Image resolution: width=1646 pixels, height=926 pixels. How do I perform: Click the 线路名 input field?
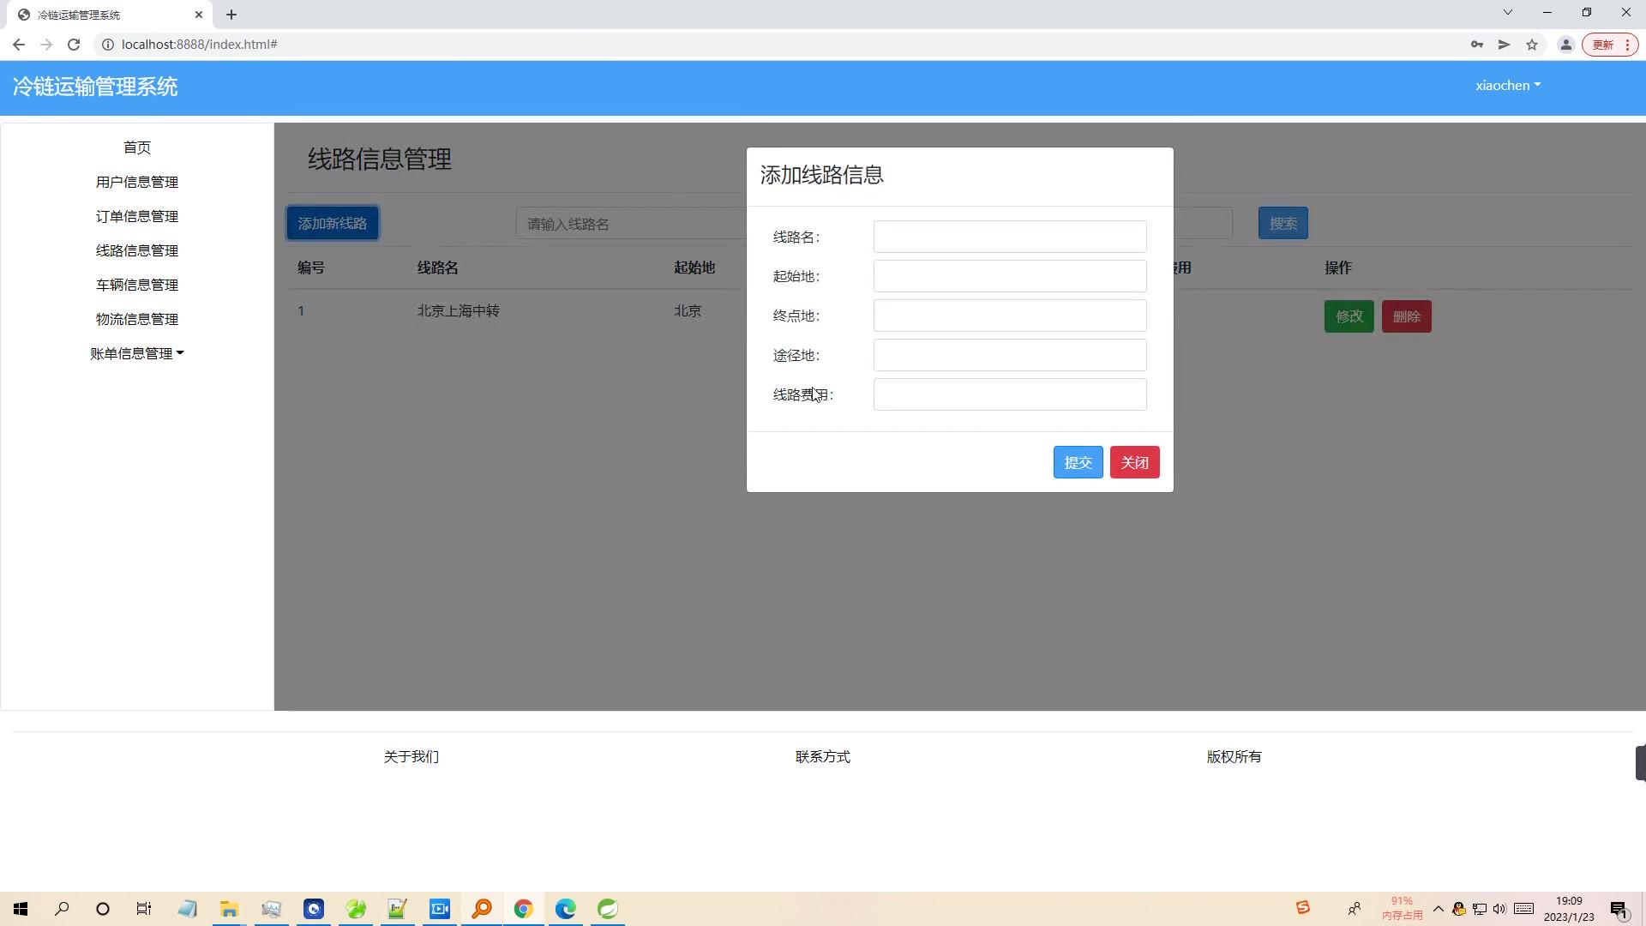tap(1009, 237)
